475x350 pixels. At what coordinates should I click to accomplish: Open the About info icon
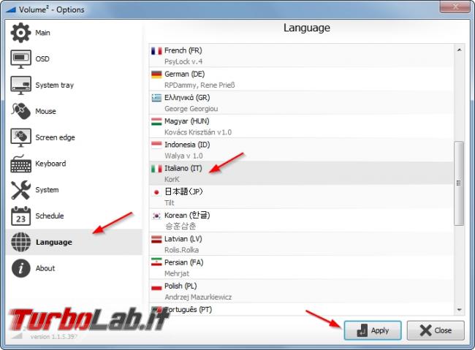20,268
